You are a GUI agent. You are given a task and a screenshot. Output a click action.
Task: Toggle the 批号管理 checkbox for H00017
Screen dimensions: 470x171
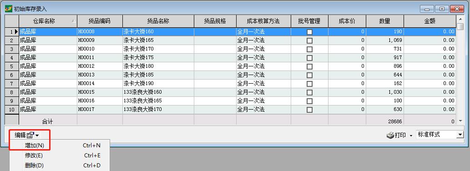[310, 110]
